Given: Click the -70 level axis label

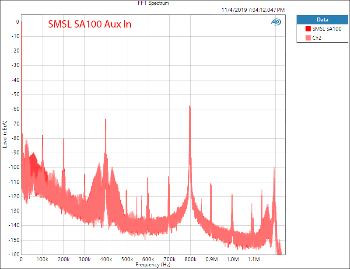Looking at the screenshot, I should click(15, 123).
